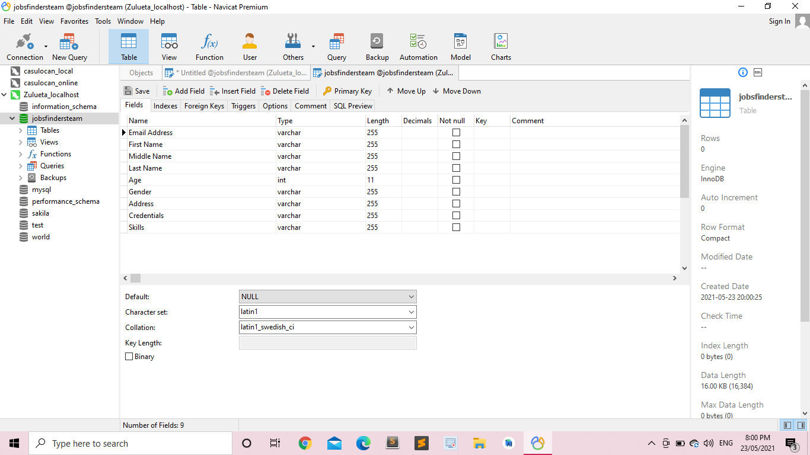This screenshot has height=455, width=810.
Task: Switch to the SQL Preview tab
Action: coord(353,106)
